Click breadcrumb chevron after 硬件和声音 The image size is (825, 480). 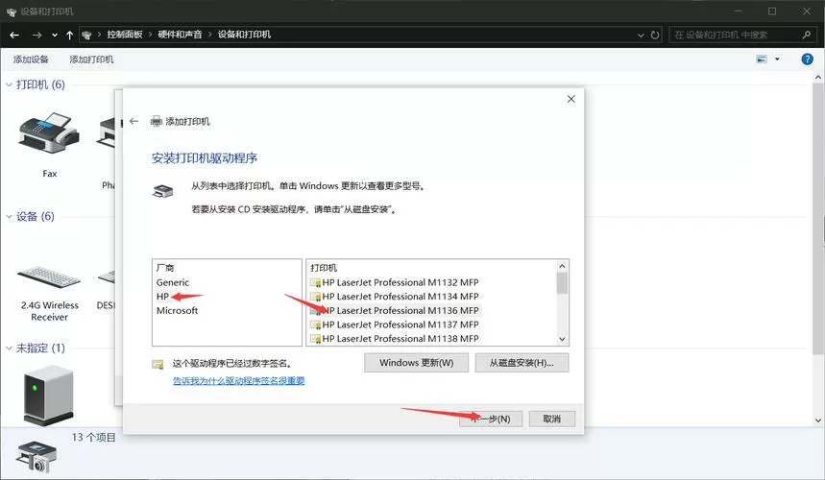click(210, 35)
